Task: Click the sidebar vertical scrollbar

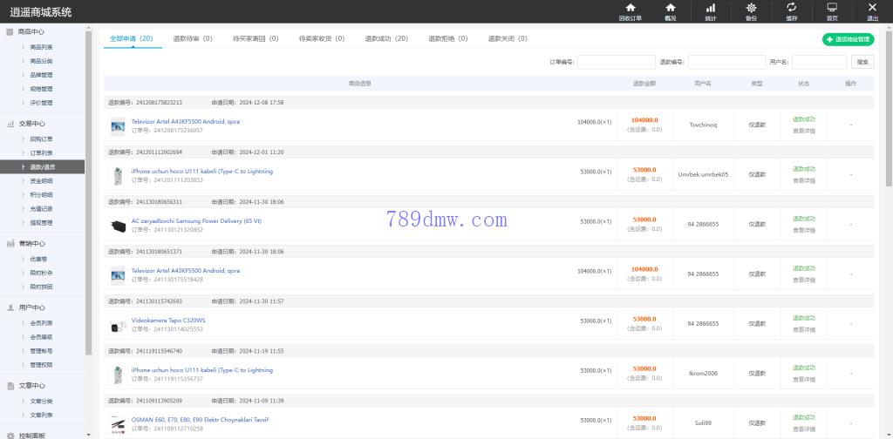Action: click(x=88, y=174)
